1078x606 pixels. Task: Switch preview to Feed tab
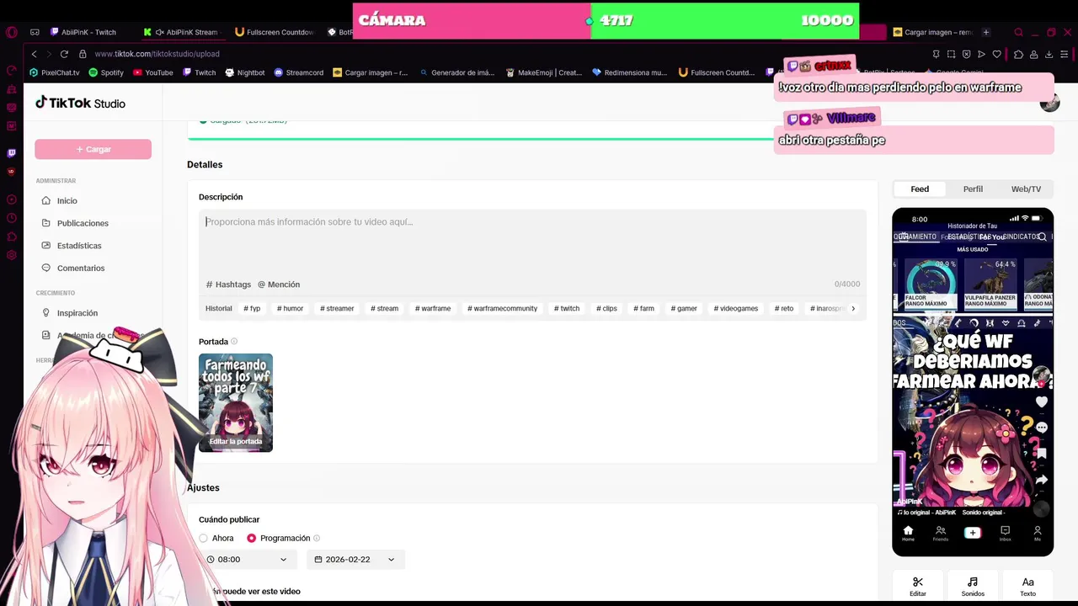coord(920,189)
